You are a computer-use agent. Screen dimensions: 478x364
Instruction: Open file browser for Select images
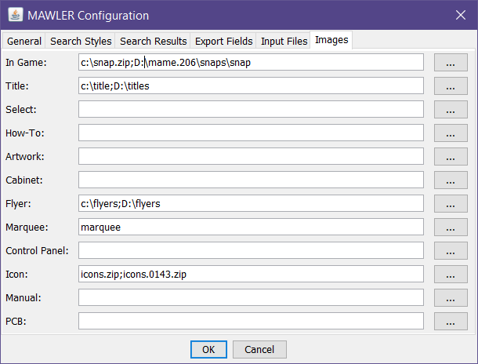[x=450, y=110]
